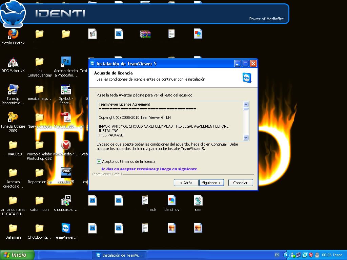The width and height of the screenshot is (347, 260).
Task: Cancel the TeamViewer 5 installation
Action: (240, 182)
